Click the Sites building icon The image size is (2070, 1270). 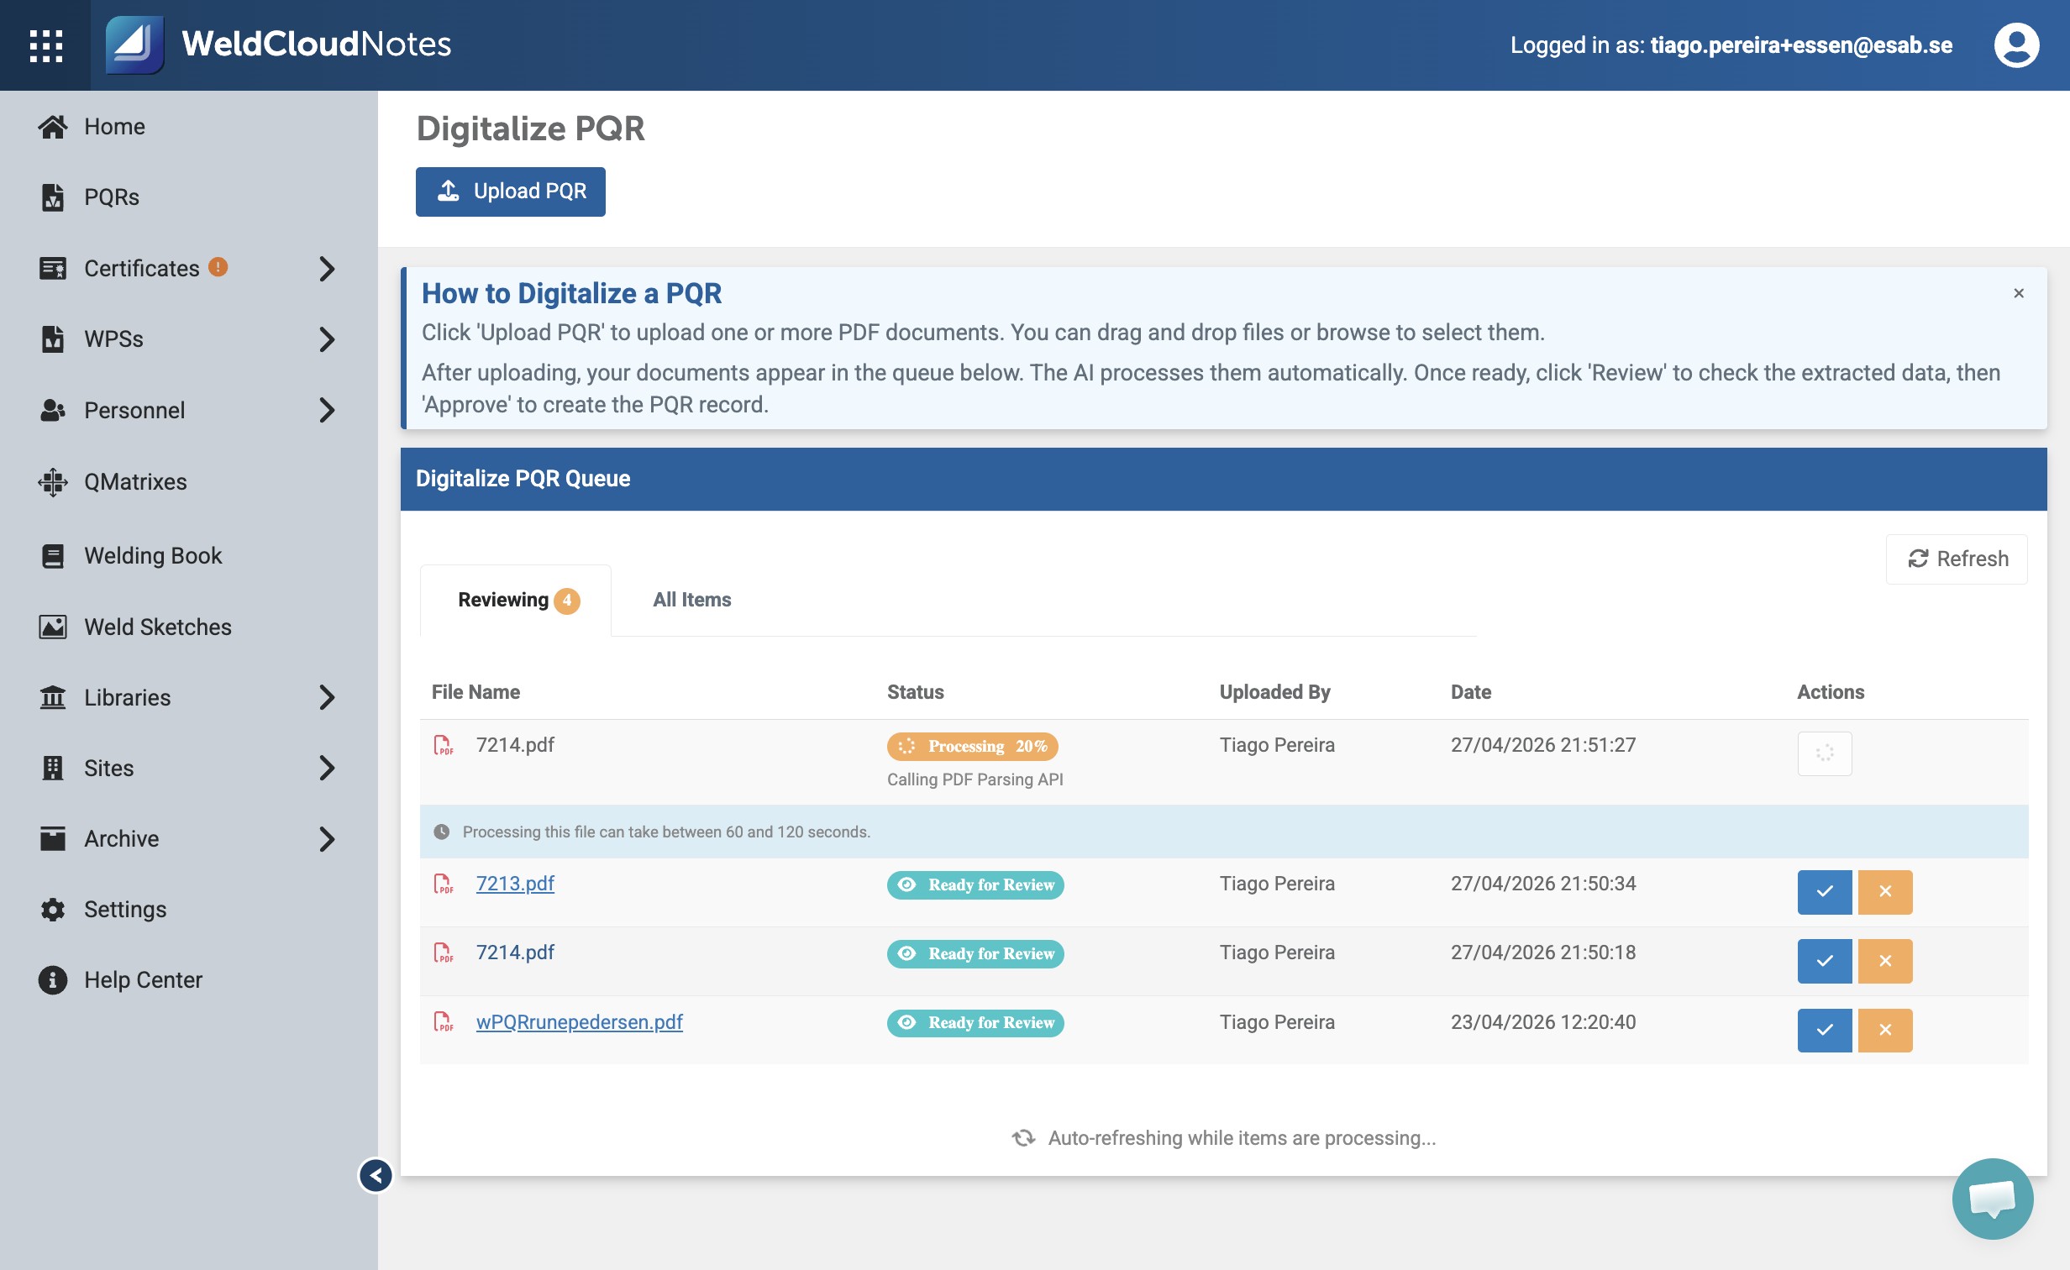53,768
